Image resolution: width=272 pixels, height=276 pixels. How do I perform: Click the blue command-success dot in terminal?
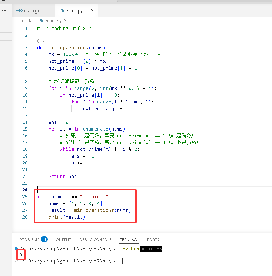click(x=16, y=249)
